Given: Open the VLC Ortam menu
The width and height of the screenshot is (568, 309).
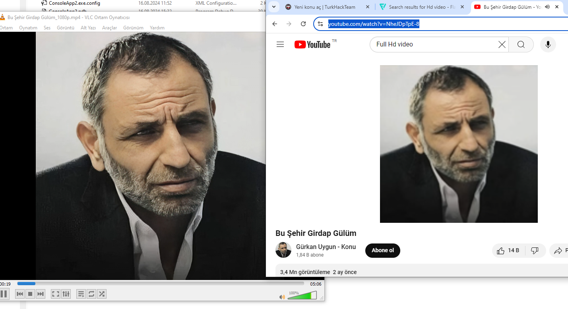Looking at the screenshot, I should click(6, 28).
